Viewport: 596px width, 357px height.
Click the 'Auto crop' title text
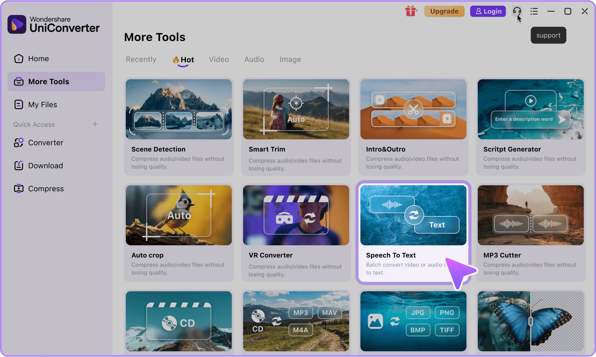point(147,255)
